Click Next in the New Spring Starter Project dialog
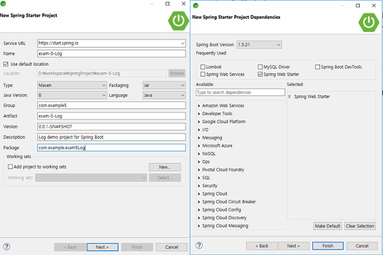This screenshot has height=255, width=383. [x=102, y=247]
